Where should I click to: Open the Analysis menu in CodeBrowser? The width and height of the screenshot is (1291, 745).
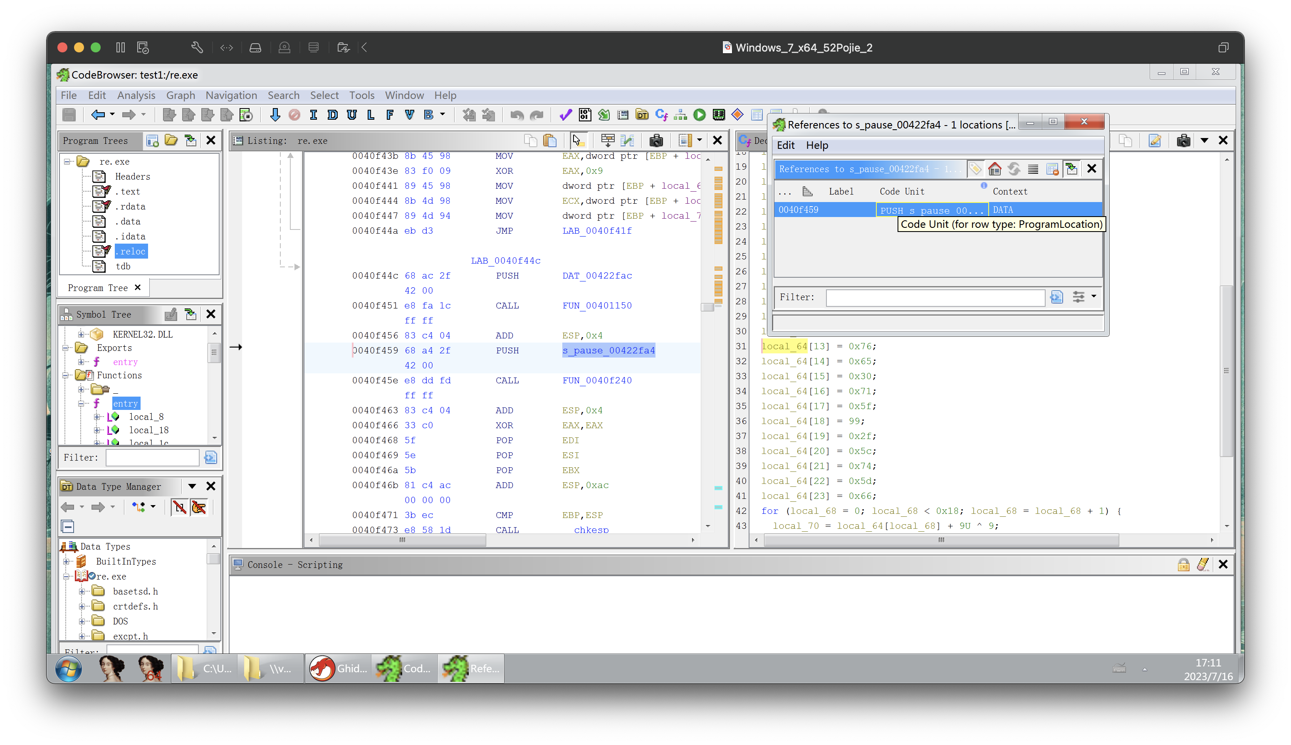click(136, 95)
